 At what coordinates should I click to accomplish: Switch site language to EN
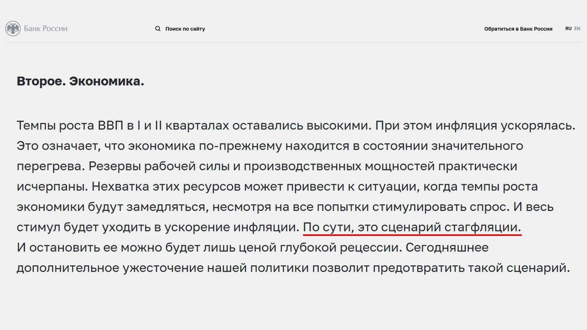coord(577,29)
